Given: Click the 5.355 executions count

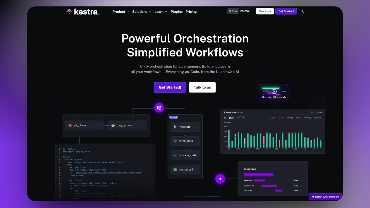Looking at the screenshot, I should coord(229,118).
